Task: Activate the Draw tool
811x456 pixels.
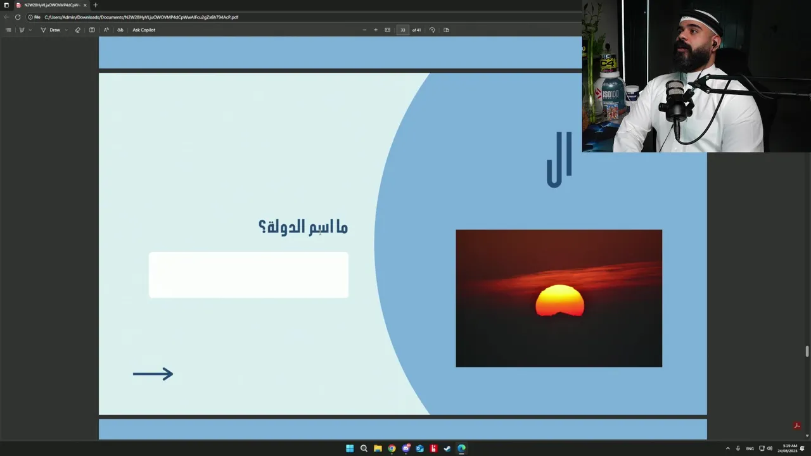Action: 51,30
